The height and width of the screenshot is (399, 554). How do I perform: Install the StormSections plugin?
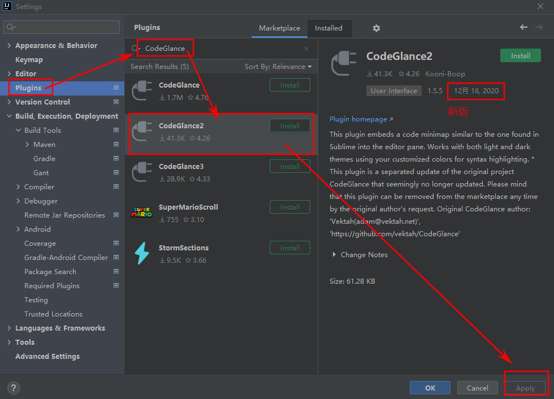click(x=289, y=248)
